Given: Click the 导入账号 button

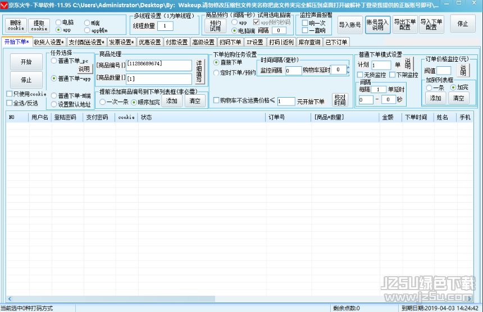Looking at the screenshot, I should [x=350, y=25].
